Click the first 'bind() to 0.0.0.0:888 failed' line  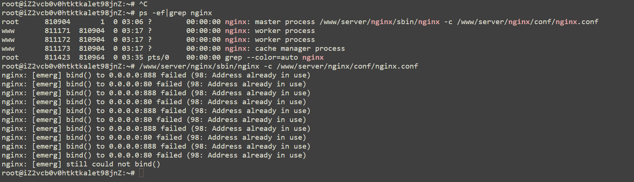pos(156,75)
